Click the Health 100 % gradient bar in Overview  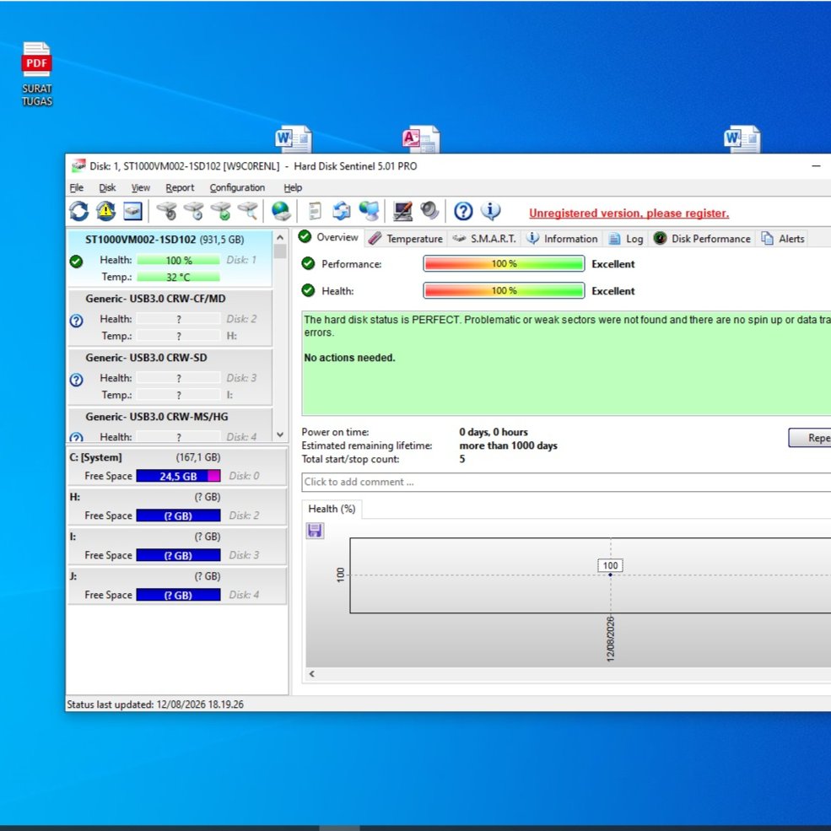pyautogui.click(x=504, y=290)
